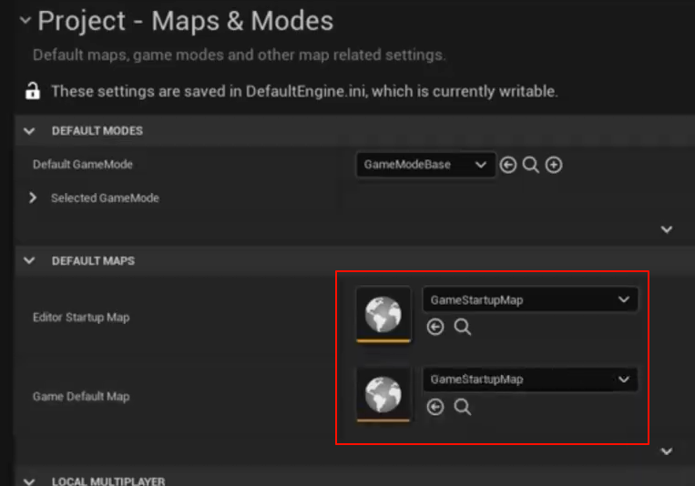Show advanced options under Default Maps
Viewport: 695px width, 486px height.
(x=666, y=451)
